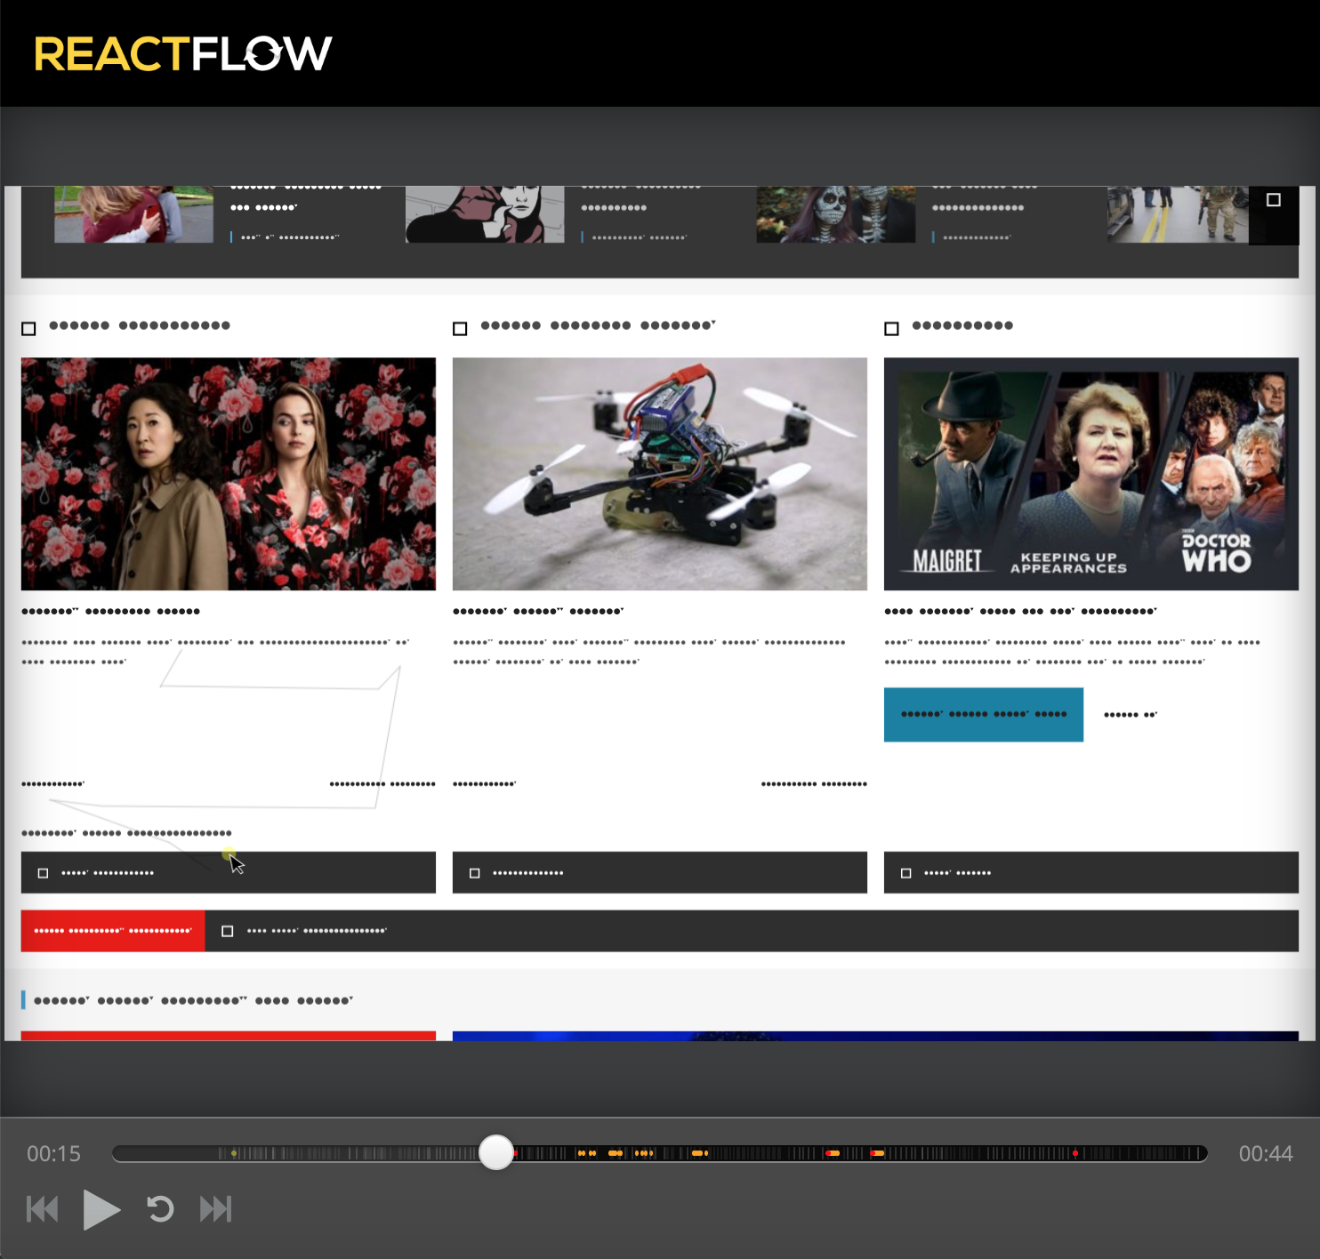
Task: Click the square icon in the top-right black box
Action: (1274, 200)
